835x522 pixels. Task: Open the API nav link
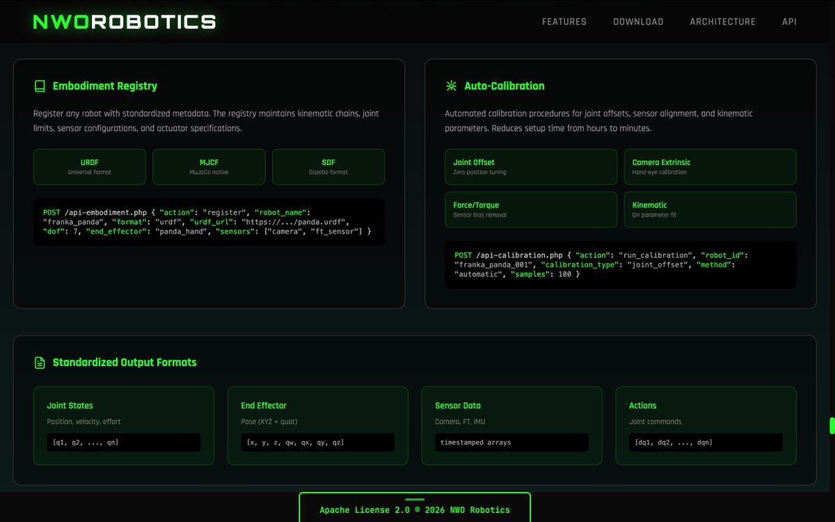click(x=789, y=22)
